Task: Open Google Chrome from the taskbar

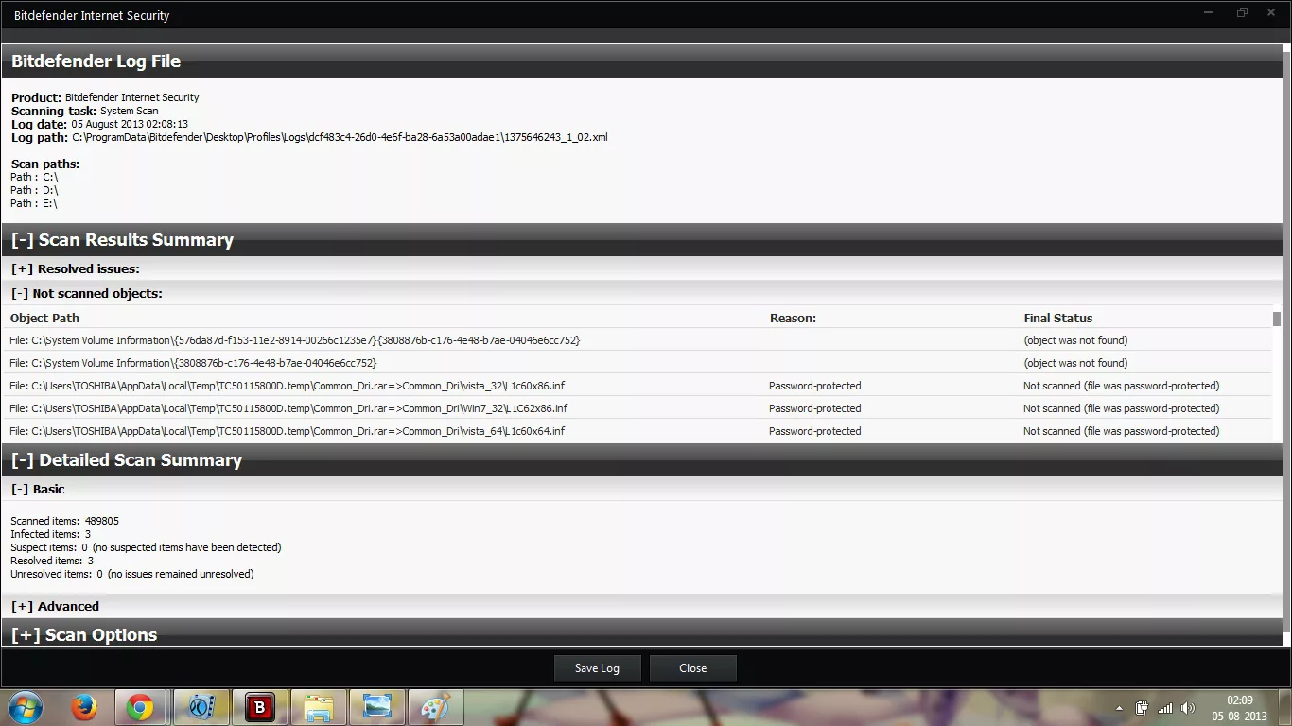Action: [x=141, y=707]
